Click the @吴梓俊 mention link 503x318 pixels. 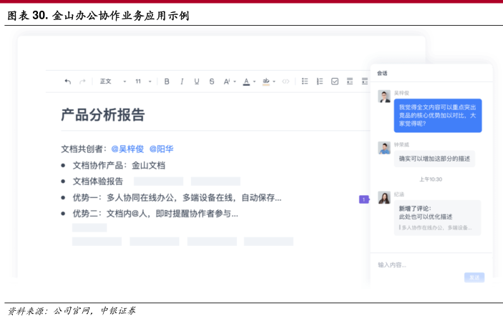(x=127, y=149)
